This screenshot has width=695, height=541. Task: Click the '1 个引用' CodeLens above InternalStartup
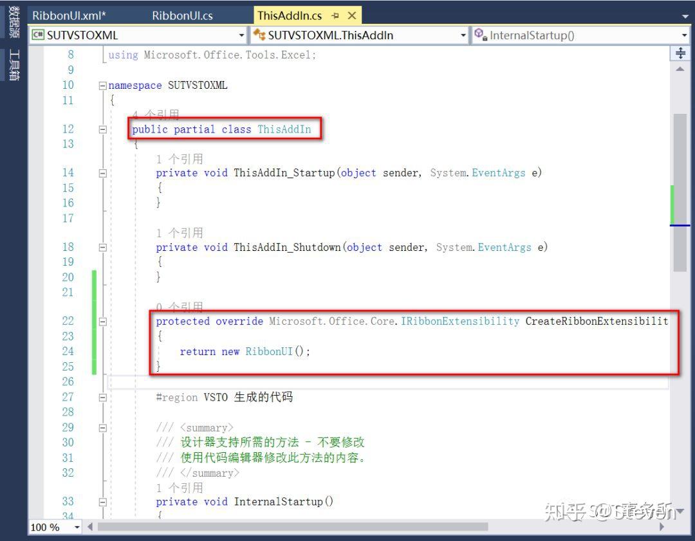180,488
